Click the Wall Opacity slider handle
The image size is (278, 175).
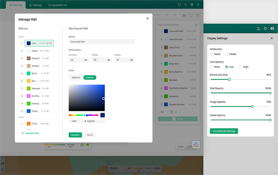click(x=270, y=93)
